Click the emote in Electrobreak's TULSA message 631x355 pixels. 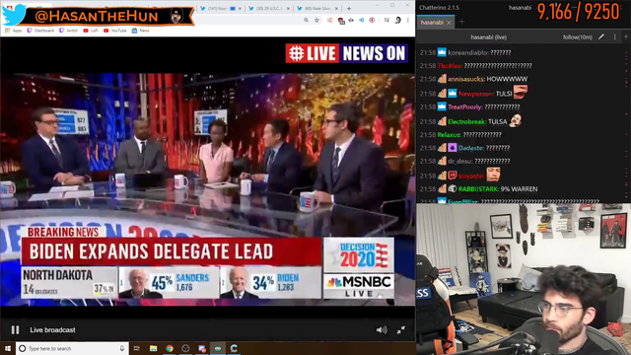pos(516,120)
